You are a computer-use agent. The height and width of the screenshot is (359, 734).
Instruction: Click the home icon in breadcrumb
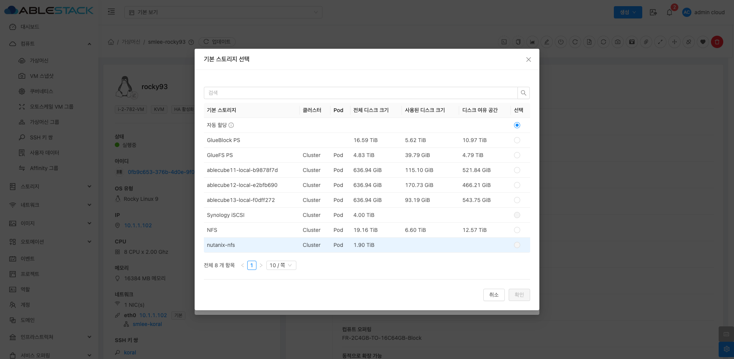click(111, 42)
